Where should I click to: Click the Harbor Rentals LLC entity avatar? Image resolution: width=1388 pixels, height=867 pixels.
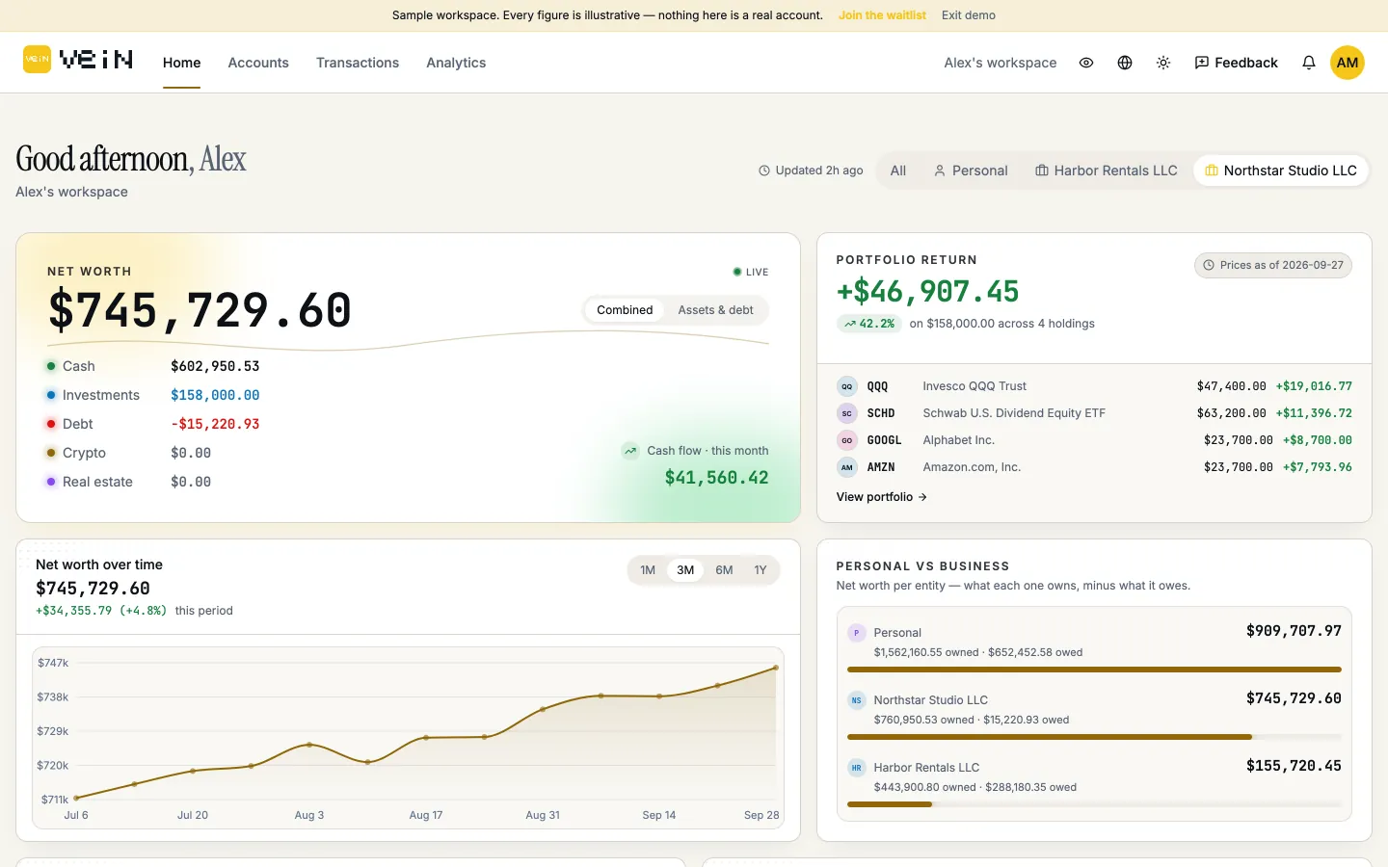pos(856,768)
